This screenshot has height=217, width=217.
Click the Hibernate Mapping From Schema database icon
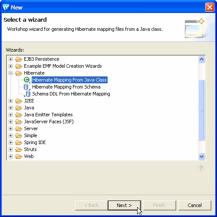[27, 87]
